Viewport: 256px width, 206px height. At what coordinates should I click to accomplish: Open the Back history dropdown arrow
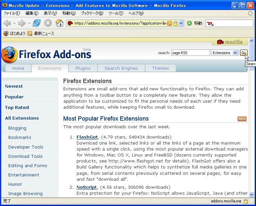point(14,24)
